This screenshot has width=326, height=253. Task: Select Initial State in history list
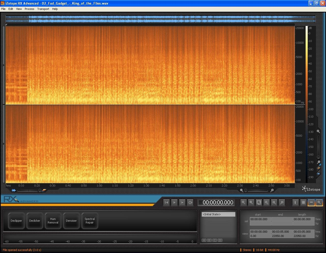219,214
